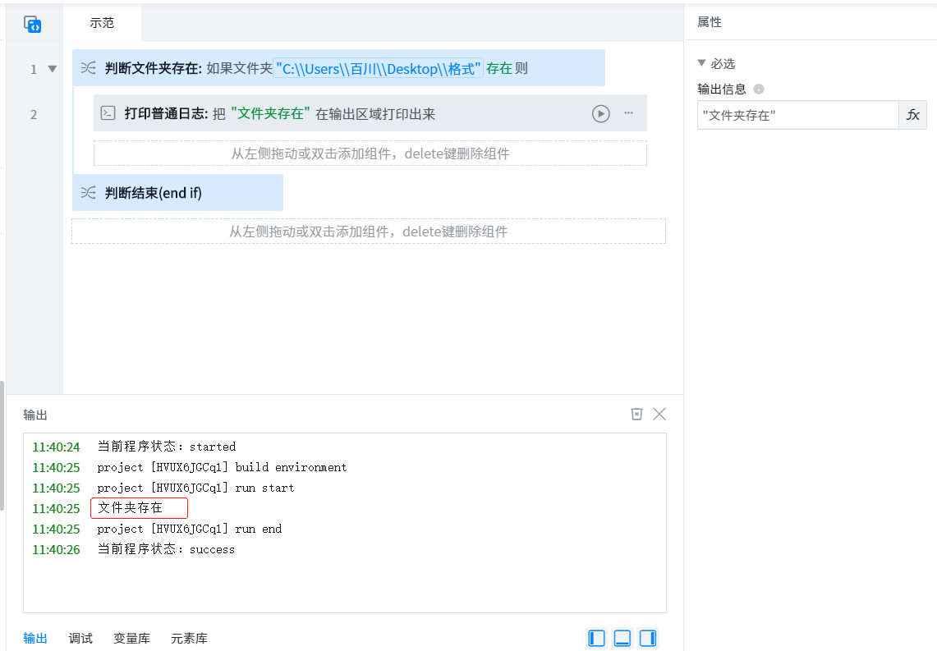Collapse the 必选 section in properties
937x651 pixels.
click(701, 63)
